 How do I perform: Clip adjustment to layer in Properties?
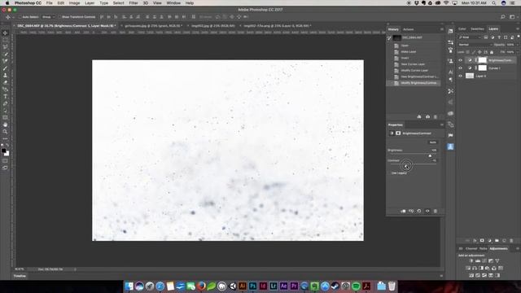click(x=403, y=211)
